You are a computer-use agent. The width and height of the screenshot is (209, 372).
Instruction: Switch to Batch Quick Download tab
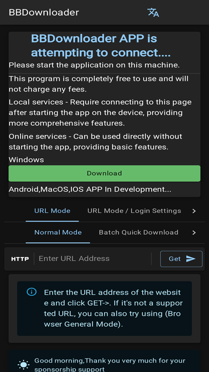pos(139,233)
